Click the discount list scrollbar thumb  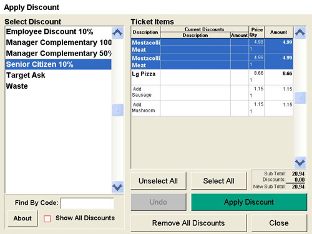pos(117,110)
